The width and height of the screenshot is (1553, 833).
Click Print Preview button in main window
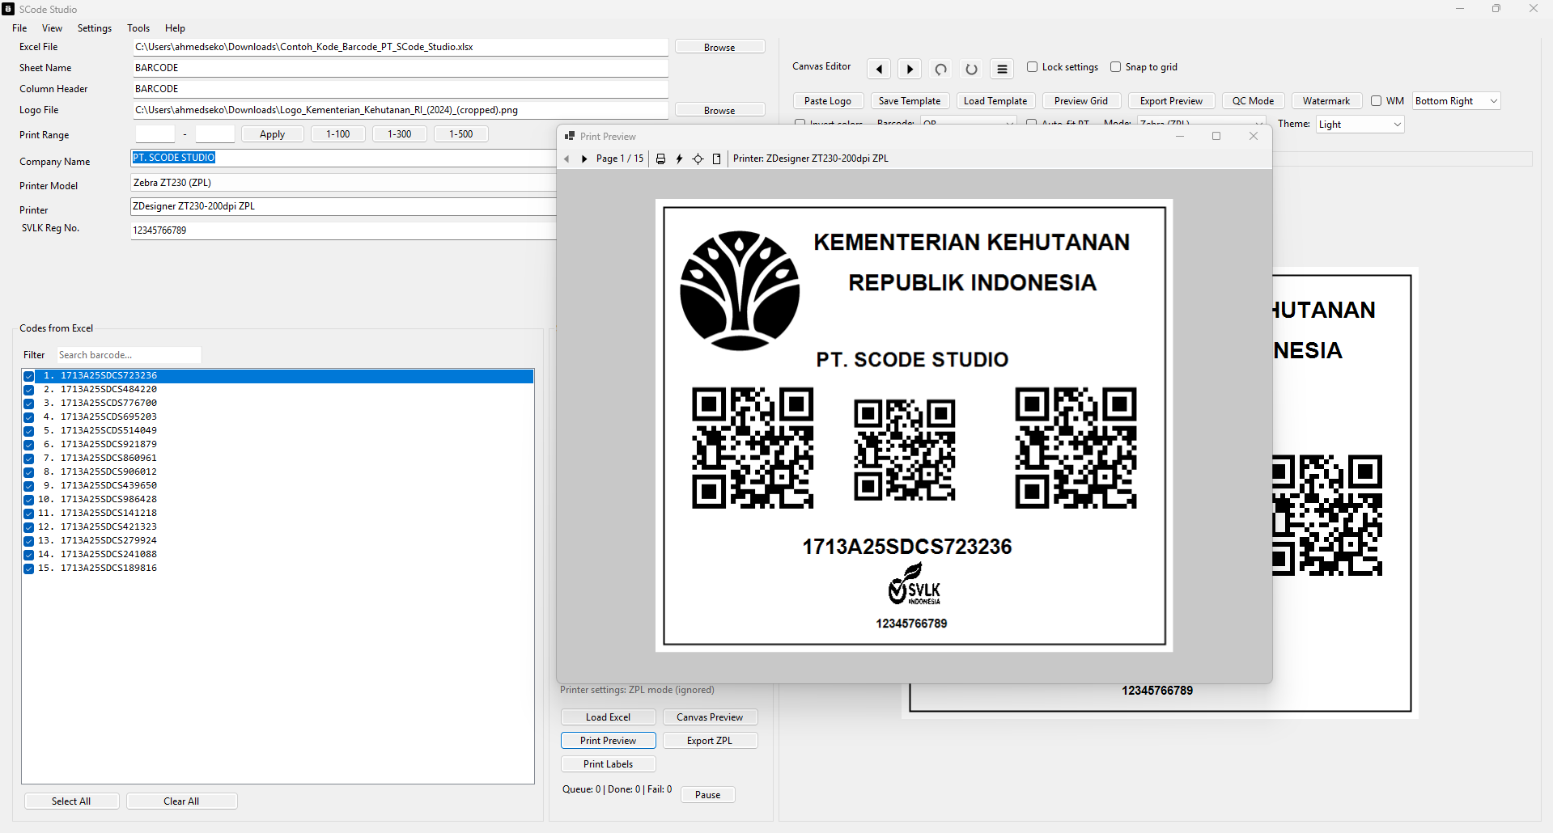pyautogui.click(x=609, y=741)
